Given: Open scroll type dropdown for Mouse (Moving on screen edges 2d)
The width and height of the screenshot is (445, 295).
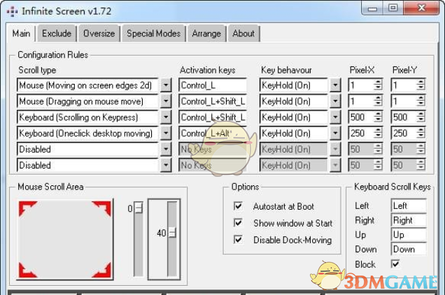Looking at the screenshot, I should coord(166,85).
